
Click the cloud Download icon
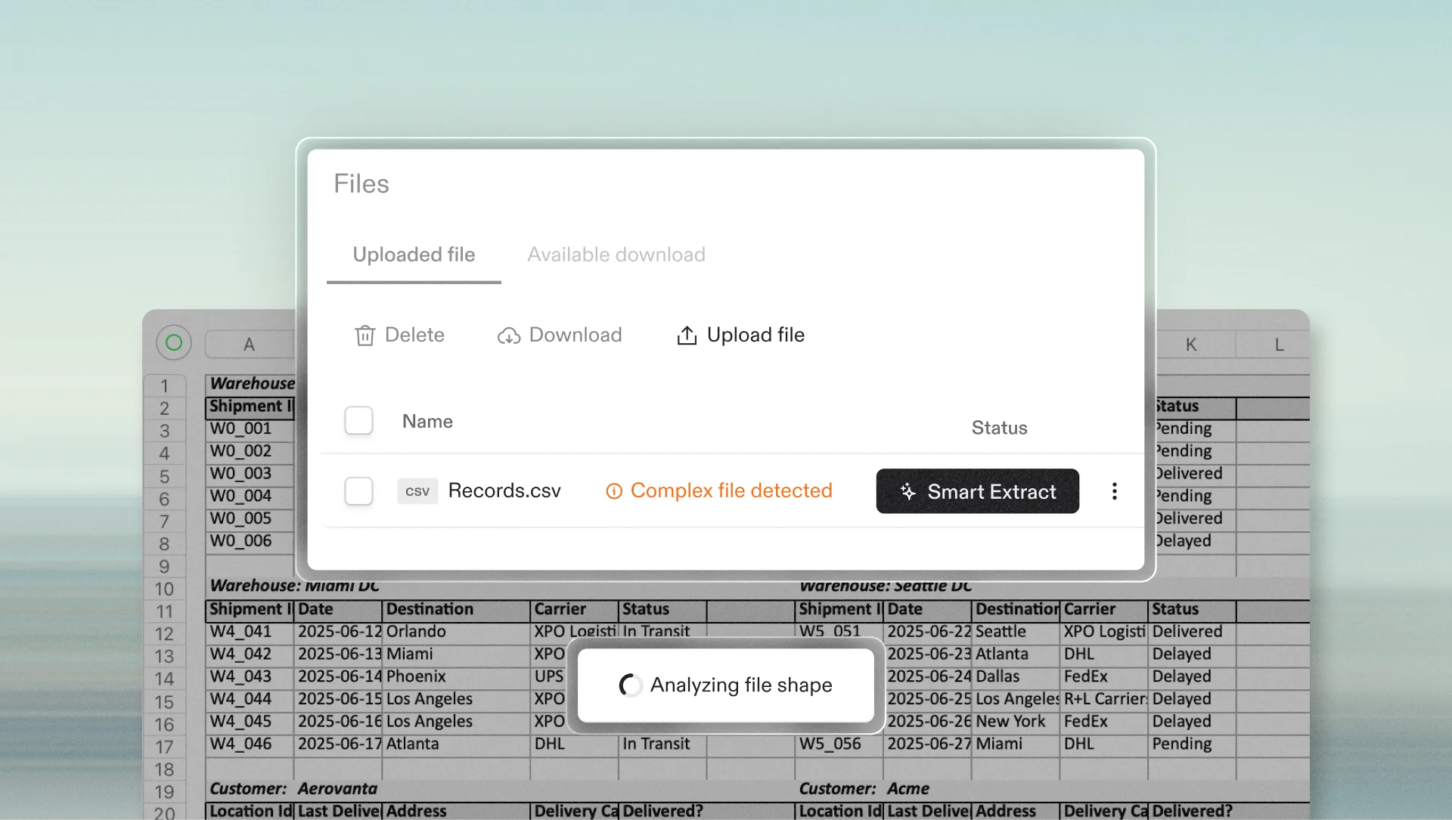pos(509,336)
